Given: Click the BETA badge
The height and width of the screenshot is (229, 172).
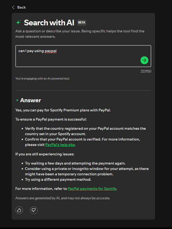Looking at the screenshot, I should point(82,22).
